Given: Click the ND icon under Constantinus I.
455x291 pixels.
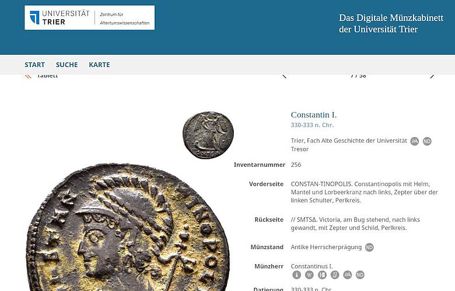Looking at the screenshot, I should 360,275.
